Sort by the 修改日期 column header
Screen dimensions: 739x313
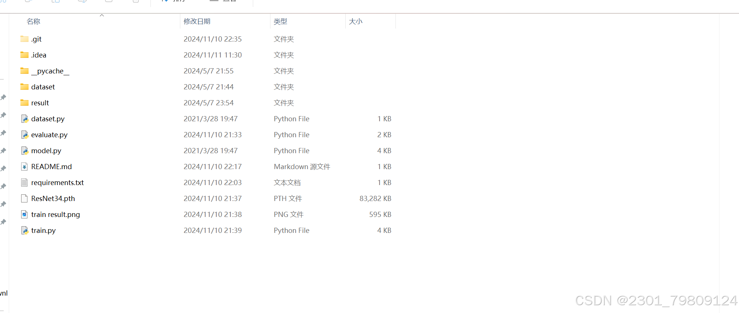coord(197,22)
